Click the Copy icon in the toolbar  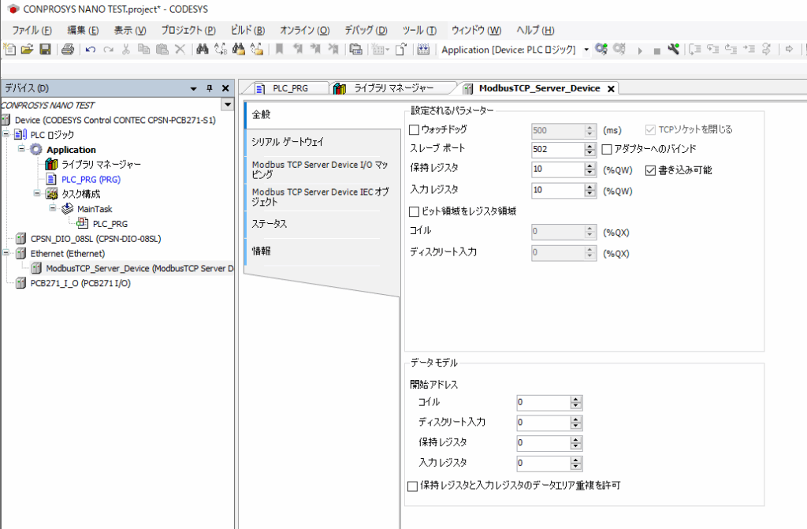point(143,50)
